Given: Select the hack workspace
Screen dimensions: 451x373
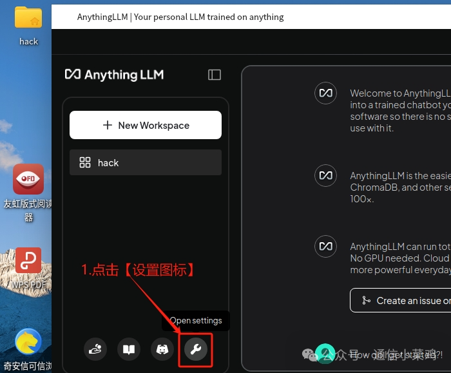Looking at the screenshot, I should [x=146, y=162].
